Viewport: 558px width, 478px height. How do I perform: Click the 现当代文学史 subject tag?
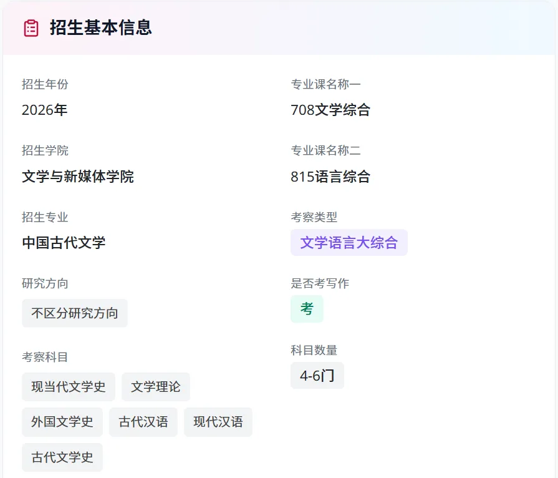(69, 387)
